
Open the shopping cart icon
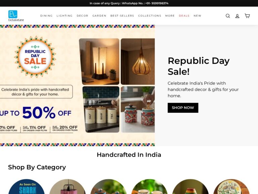click(x=247, y=16)
